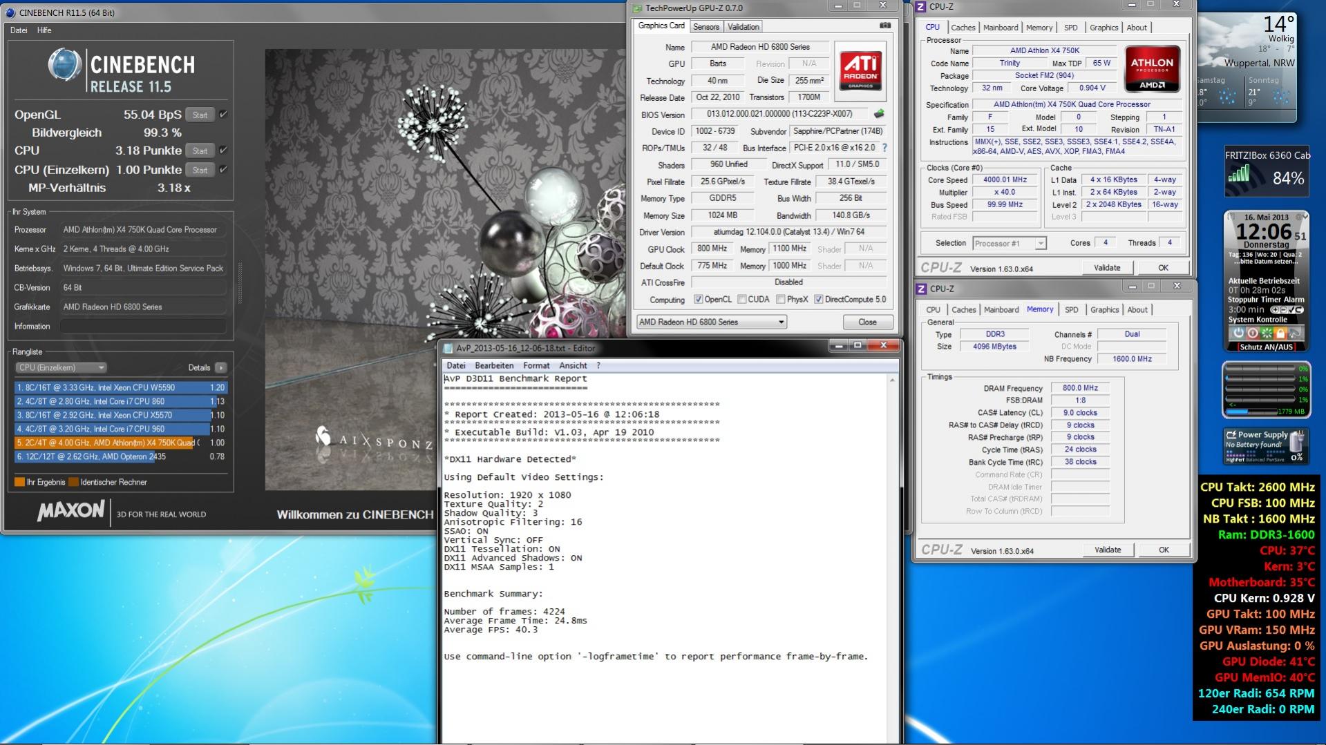Open the Processor #1 selection dropdown
The height and width of the screenshot is (745, 1326).
1010,243
